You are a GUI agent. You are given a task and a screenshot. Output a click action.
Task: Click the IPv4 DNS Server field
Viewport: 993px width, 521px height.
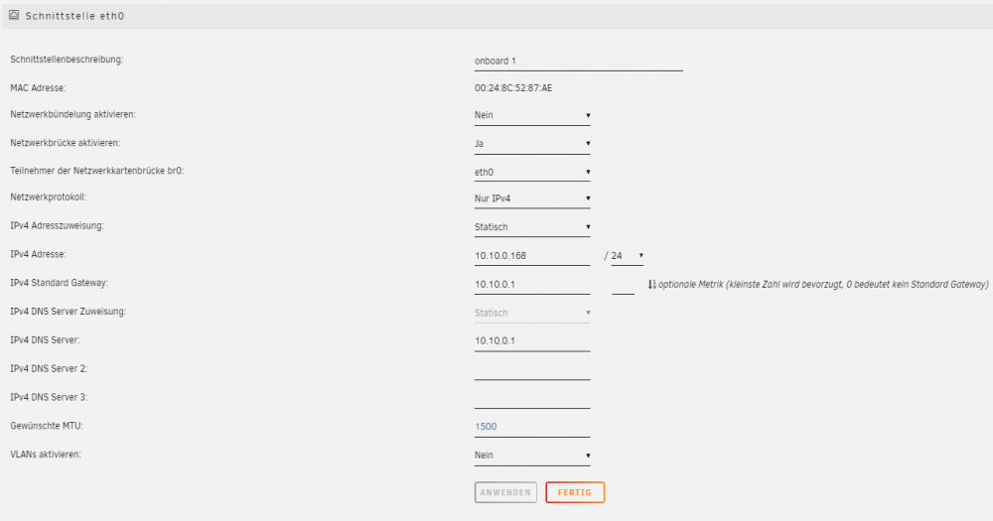coord(532,341)
